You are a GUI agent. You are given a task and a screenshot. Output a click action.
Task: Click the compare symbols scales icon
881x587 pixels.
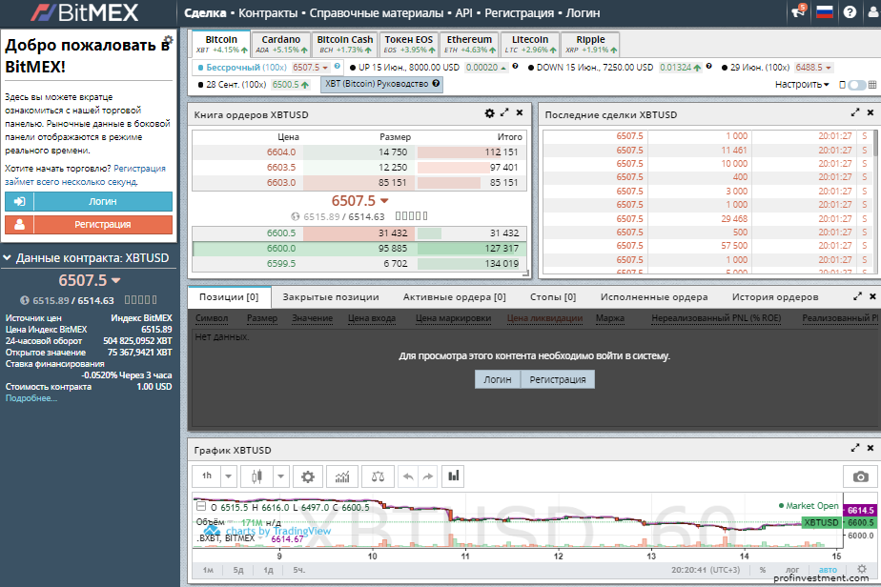tap(379, 476)
